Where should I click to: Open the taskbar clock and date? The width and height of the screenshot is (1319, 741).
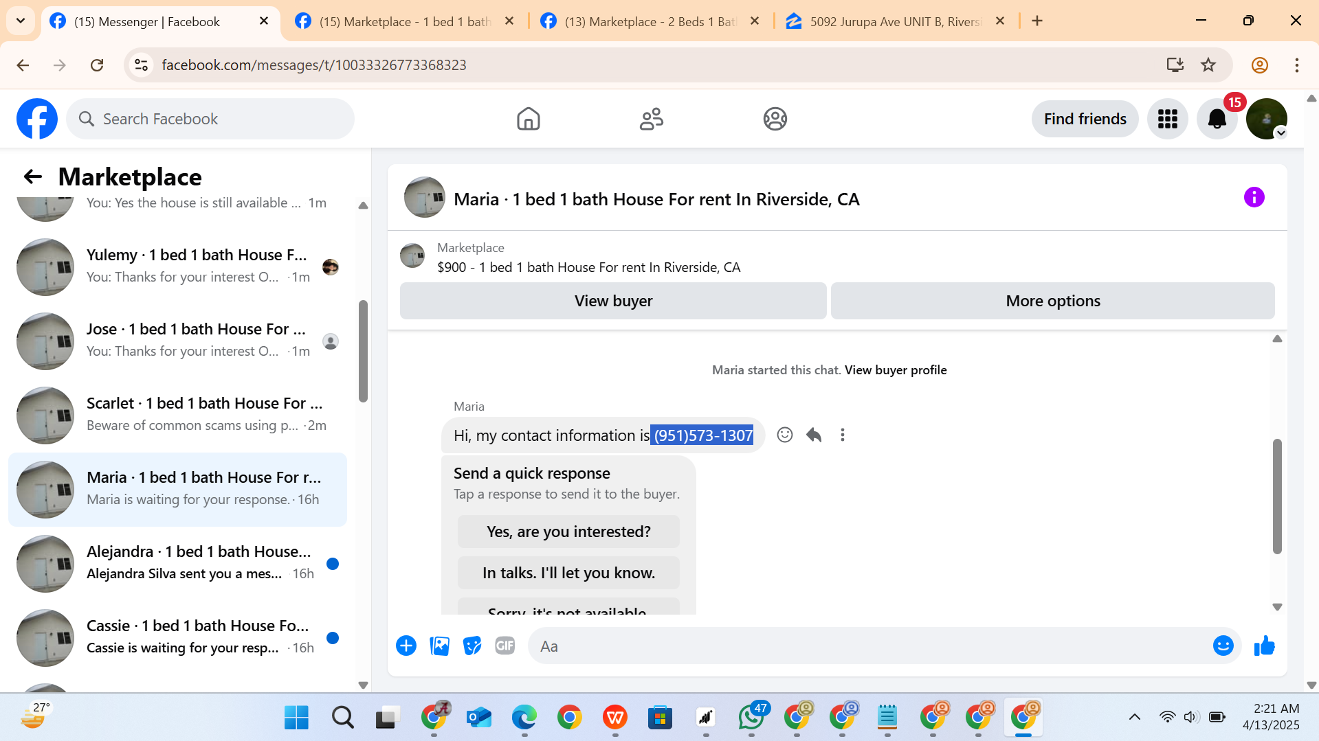point(1271,716)
